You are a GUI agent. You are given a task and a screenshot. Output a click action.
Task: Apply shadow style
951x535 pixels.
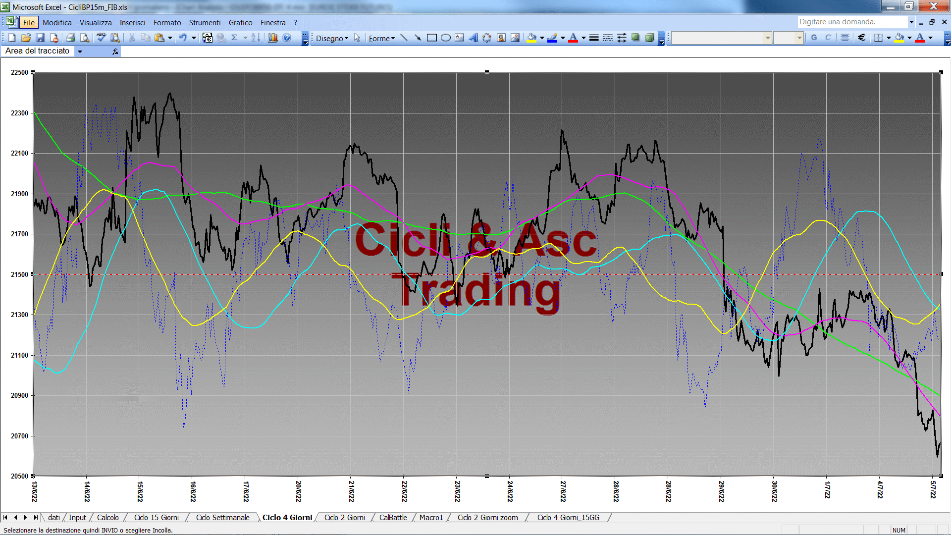tap(635, 38)
